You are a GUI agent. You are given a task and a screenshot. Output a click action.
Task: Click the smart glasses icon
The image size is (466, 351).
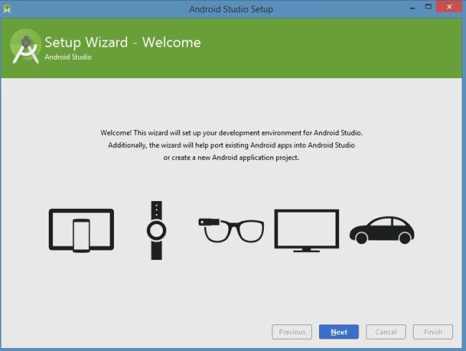pyautogui.click(x=232, y=230)
